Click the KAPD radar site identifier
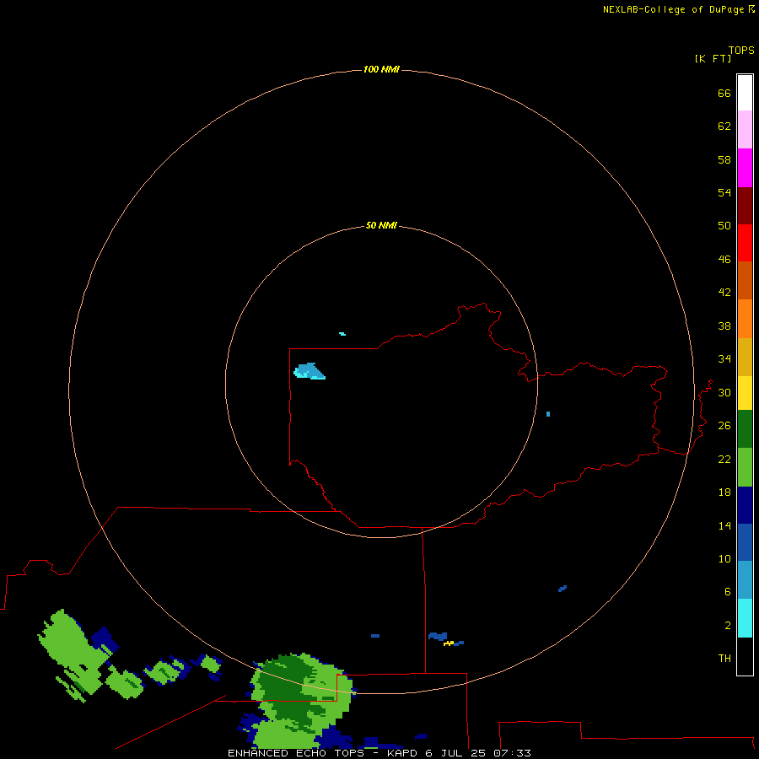This screenshot has width=759, height=759. (404, 753)
